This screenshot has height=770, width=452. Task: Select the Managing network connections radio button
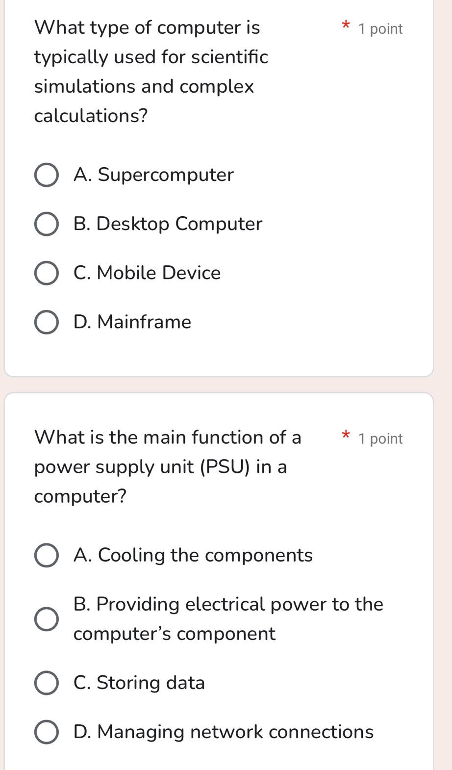point(47,732)
